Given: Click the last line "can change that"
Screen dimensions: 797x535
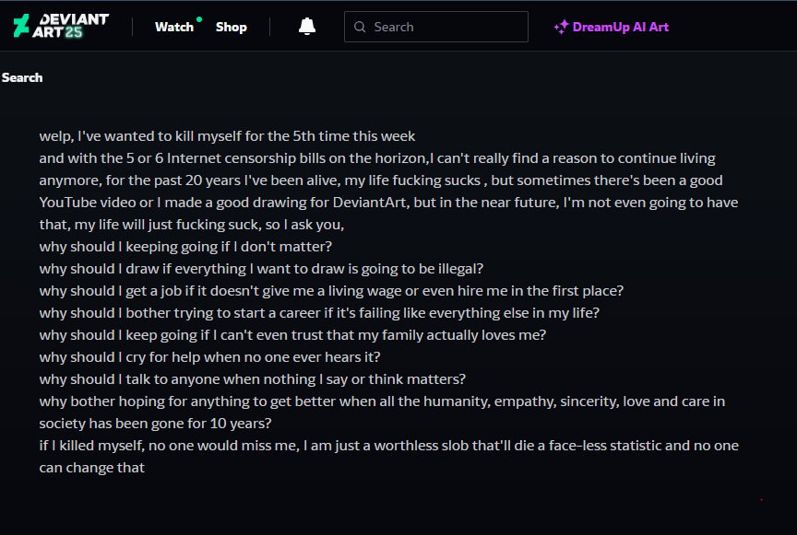Looking at the screenshot, I should tap(92, 468).
